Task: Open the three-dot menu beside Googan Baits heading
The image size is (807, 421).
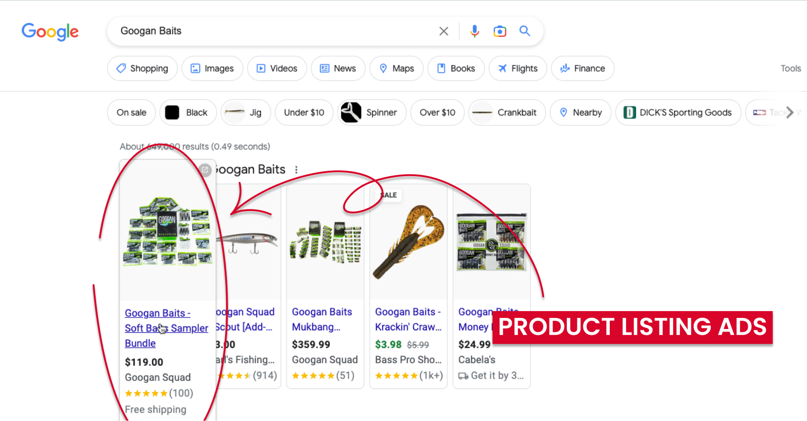Action: tap(296, 170)
